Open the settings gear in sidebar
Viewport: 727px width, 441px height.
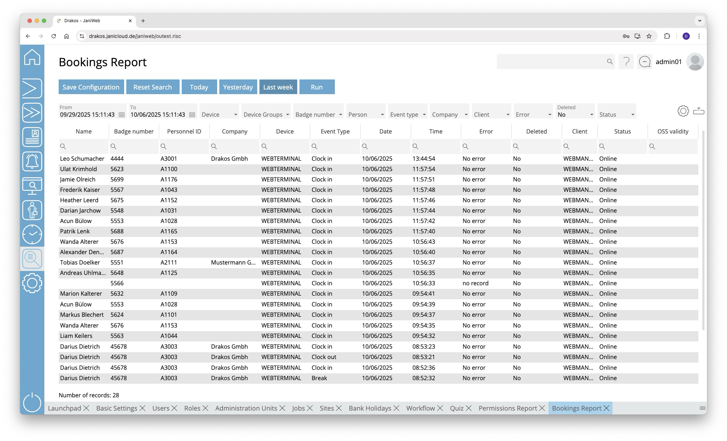(32, 283)
